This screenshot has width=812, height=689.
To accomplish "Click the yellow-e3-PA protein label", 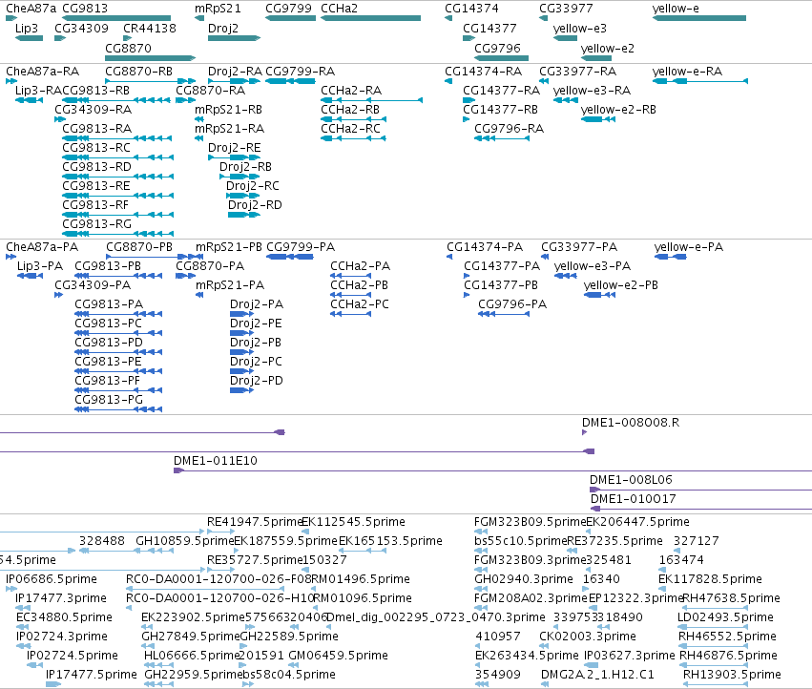I will coord(593,265).
